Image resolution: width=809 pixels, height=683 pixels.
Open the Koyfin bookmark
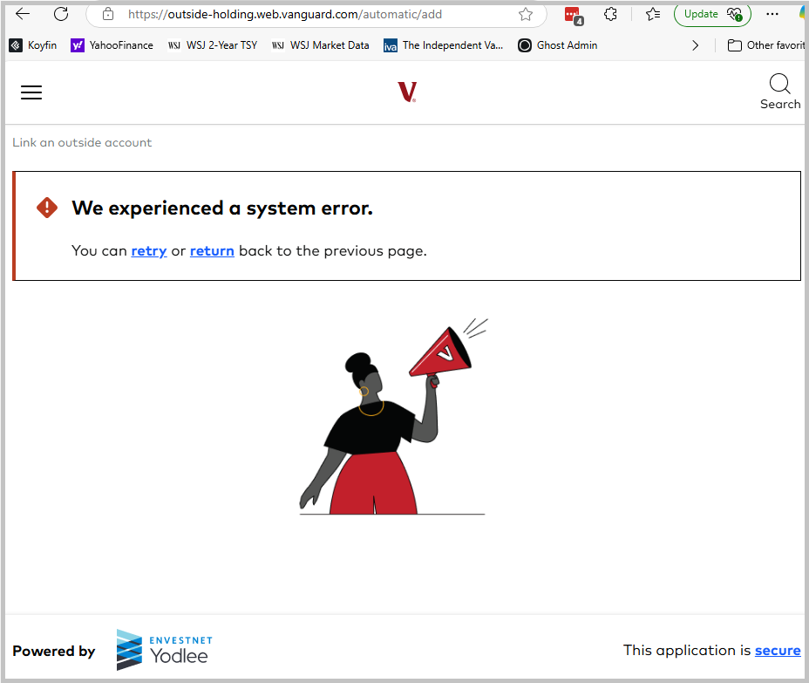click(33, 45)
